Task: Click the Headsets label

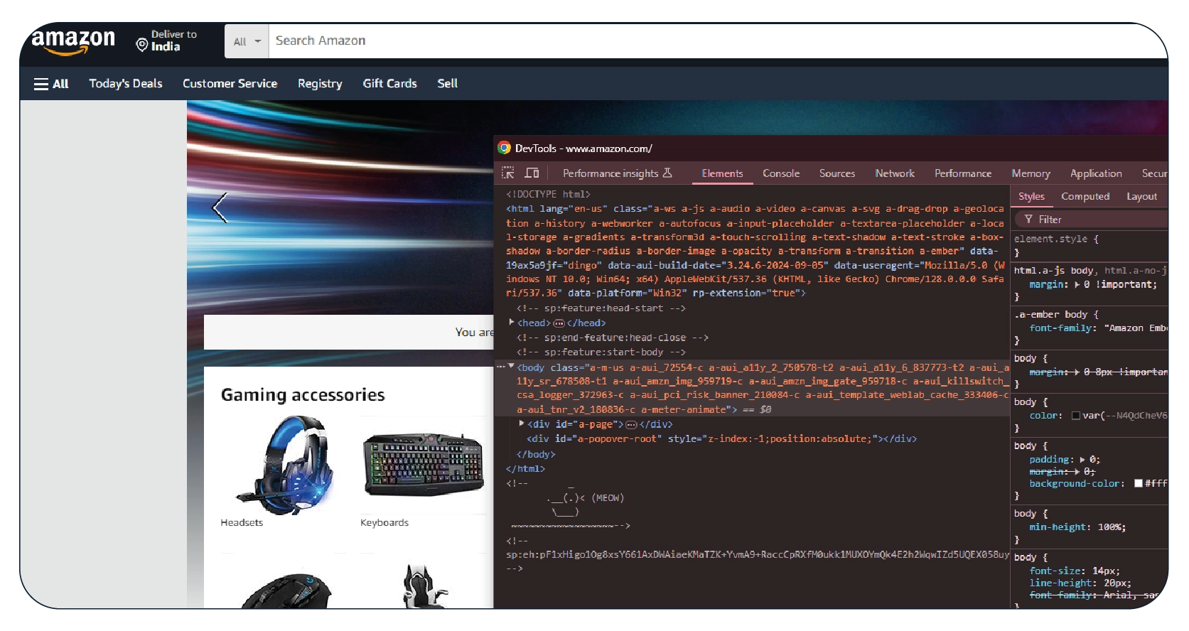Action: pos(242,523)
